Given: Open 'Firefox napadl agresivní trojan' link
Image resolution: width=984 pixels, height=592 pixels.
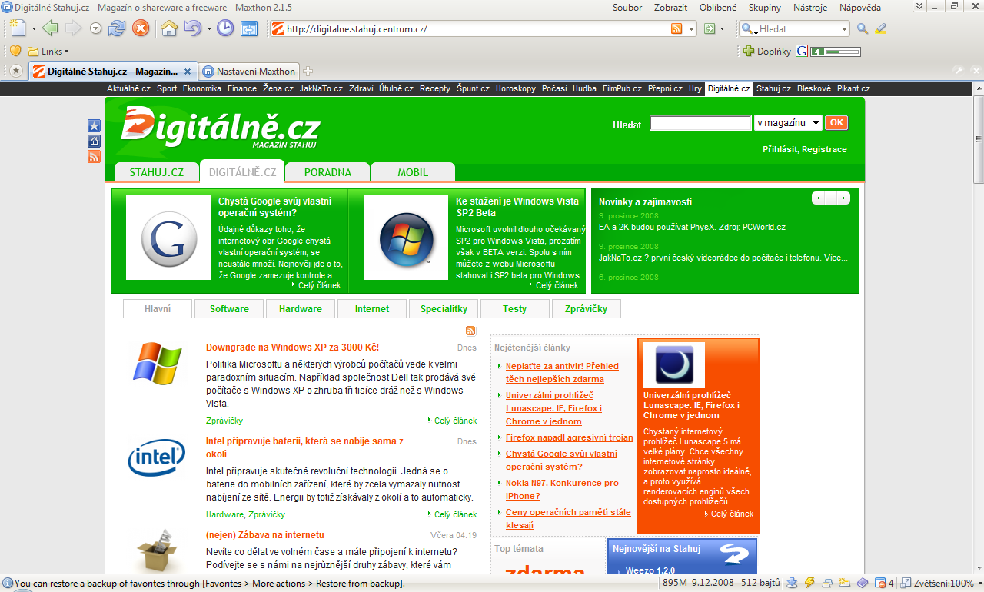Looking at the screenshot, I should pos(570,437).
